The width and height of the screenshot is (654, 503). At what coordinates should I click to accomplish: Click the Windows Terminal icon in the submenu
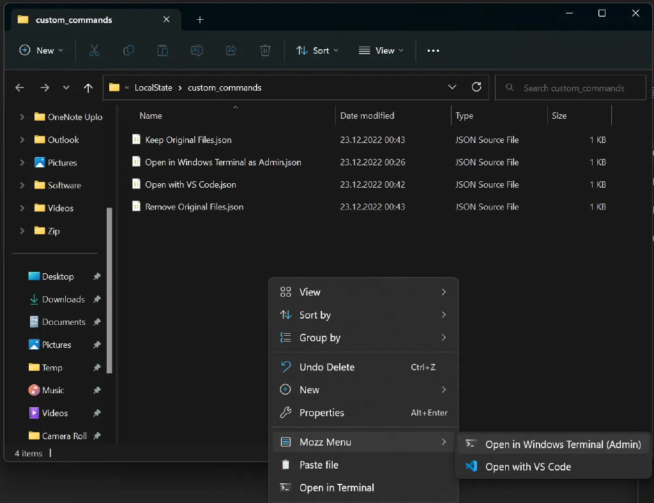point(471,444)
